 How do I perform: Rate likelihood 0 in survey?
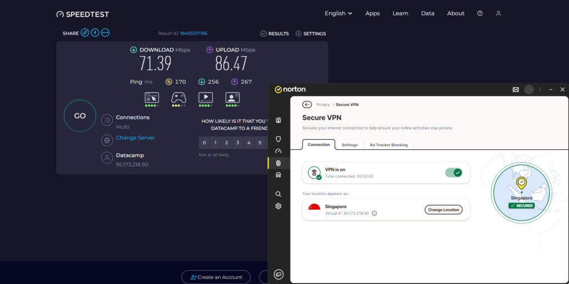(x=204, y=143)
